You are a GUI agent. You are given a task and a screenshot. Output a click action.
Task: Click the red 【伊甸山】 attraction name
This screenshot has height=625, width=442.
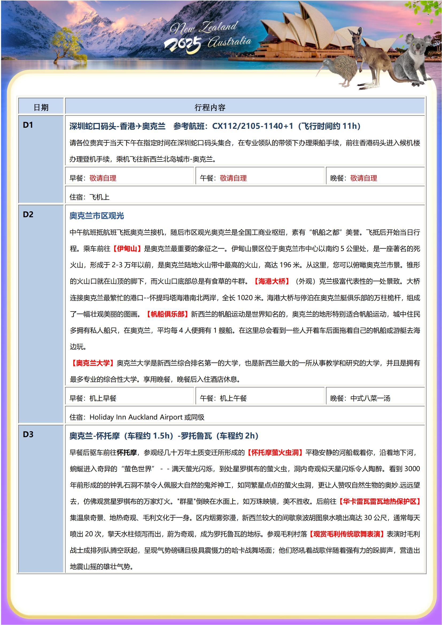click(x=127, y=249)
